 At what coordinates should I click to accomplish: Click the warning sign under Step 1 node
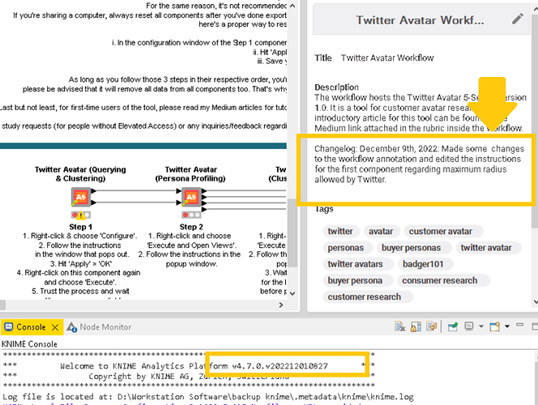tap(81, 215)
